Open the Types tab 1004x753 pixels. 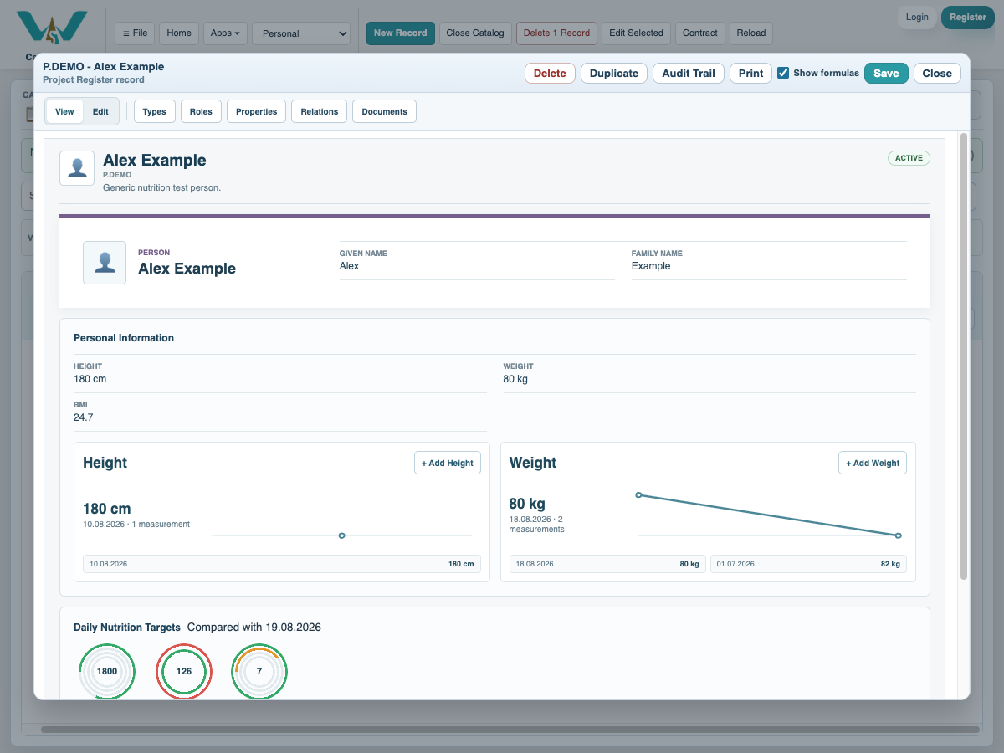[155, 111]
